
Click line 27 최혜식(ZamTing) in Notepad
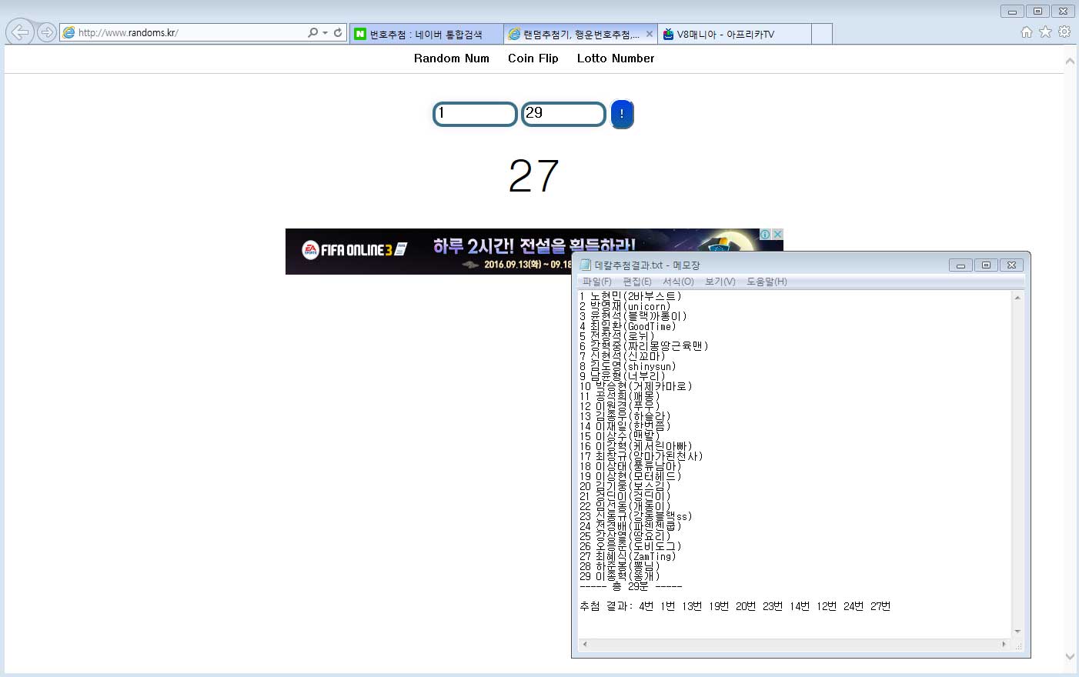click(628, 556)
